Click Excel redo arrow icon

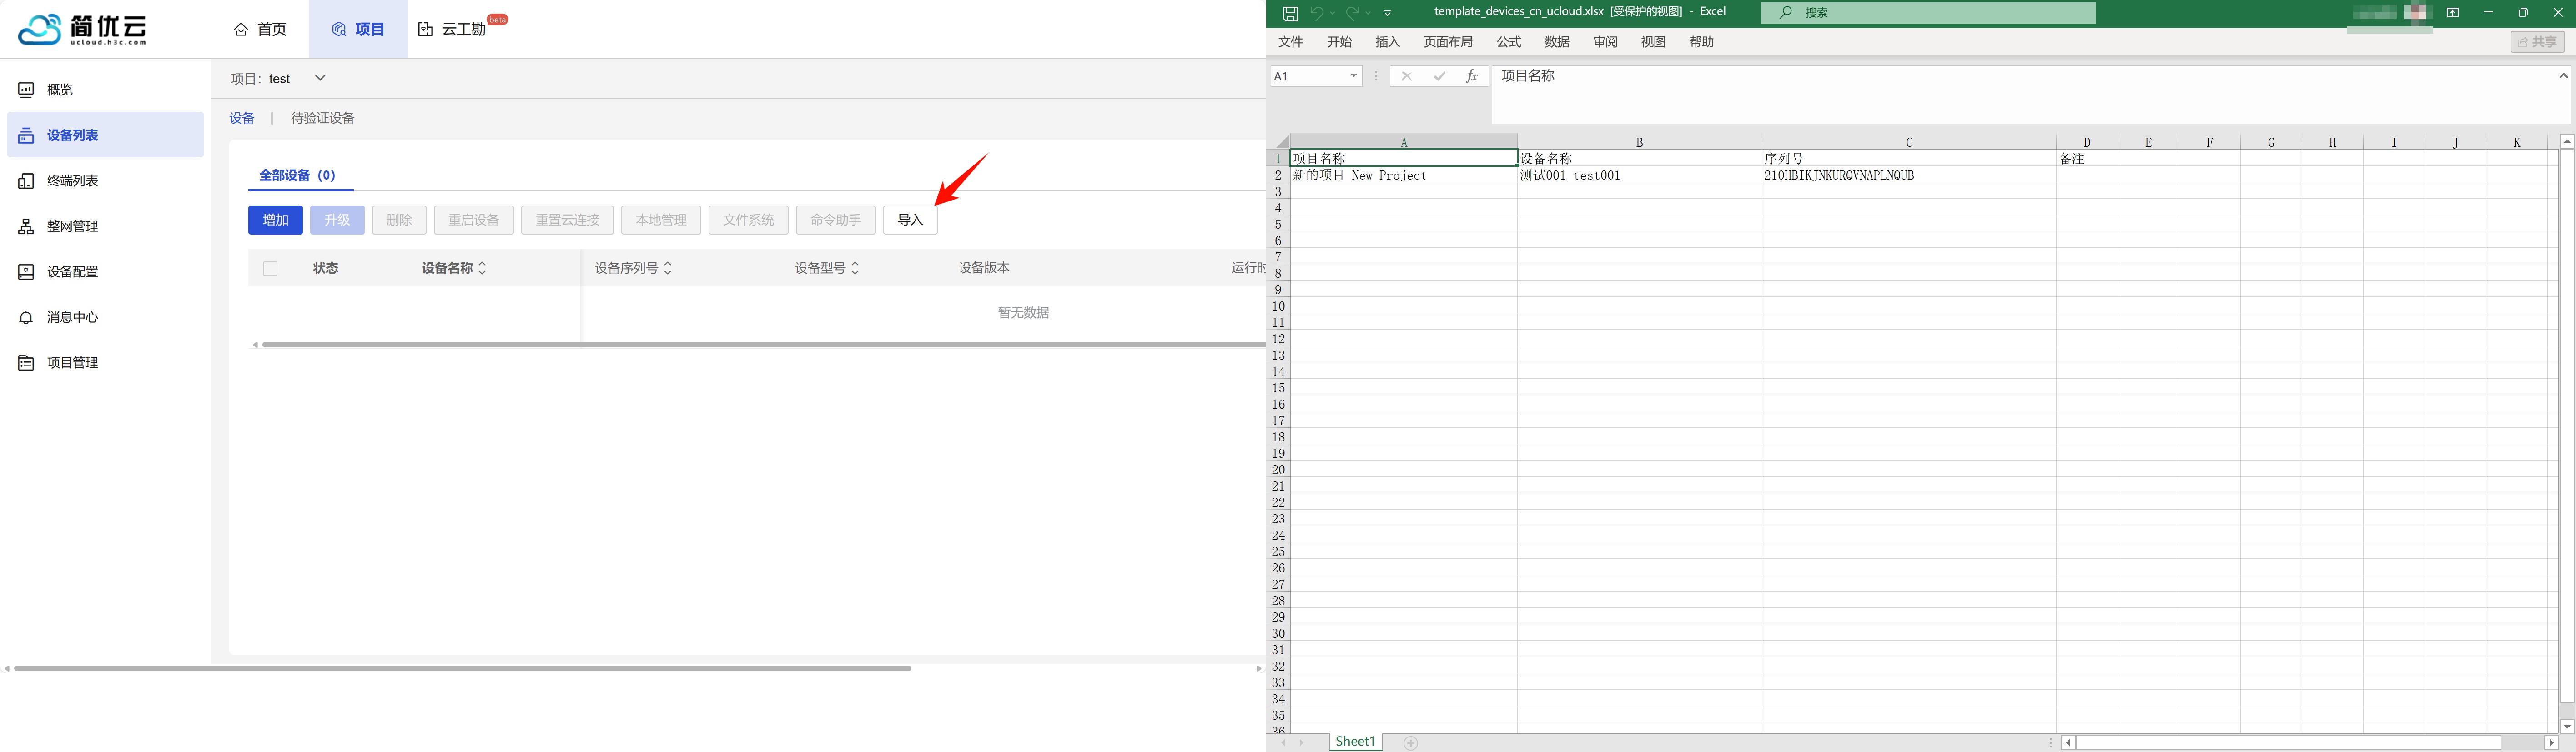[x=1352, y=13]
